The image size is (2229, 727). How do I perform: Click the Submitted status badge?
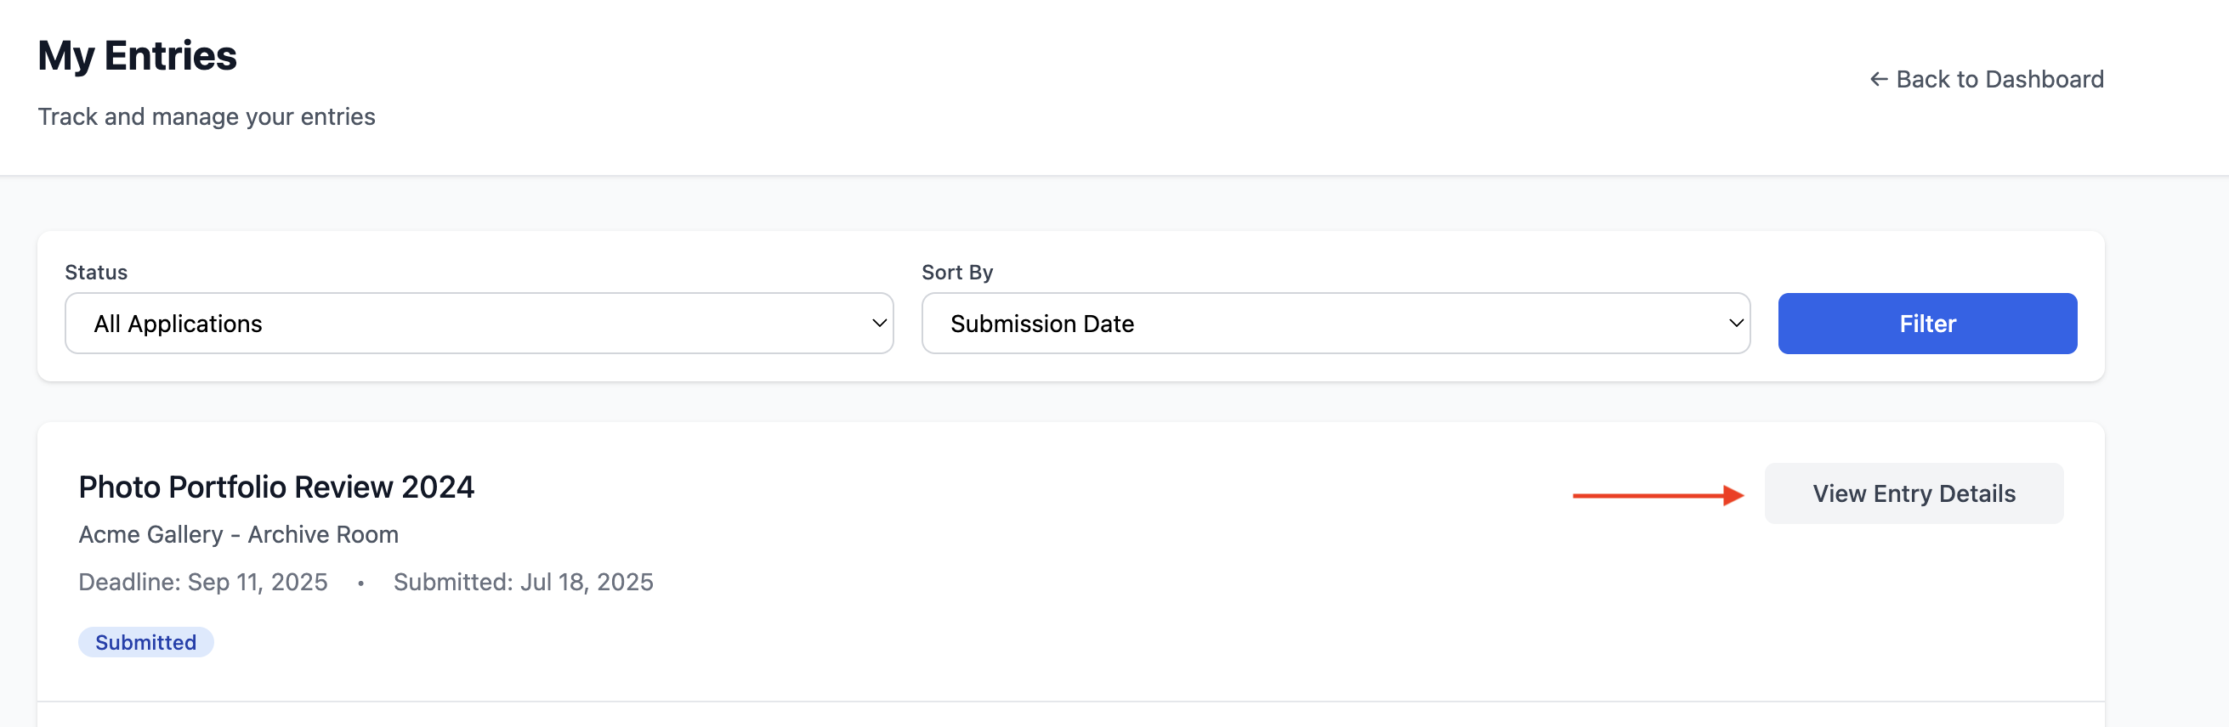(145, 642)
